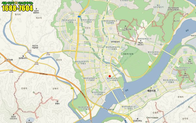196x123 pixels.
Task: Click the yellow Route 691 road shield
Action: tap(72, 88)
